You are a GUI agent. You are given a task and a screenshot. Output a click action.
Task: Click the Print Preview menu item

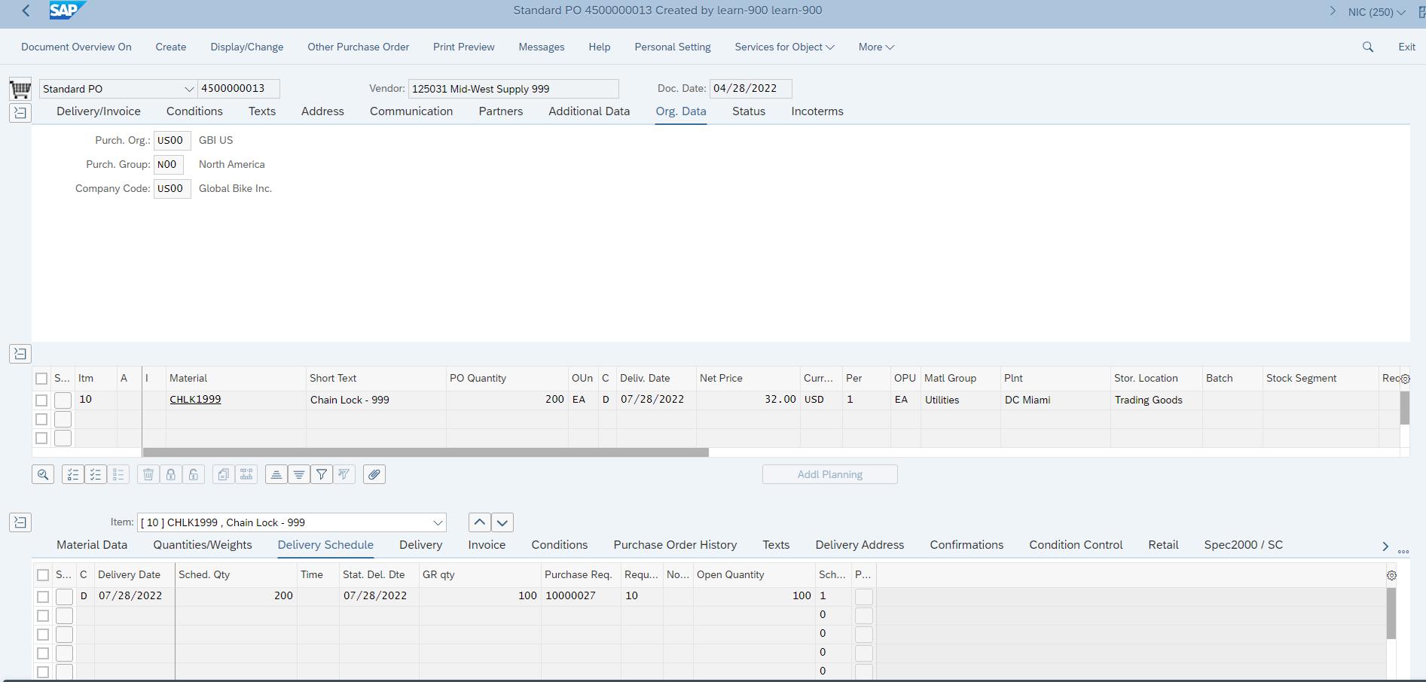[463, 47]
